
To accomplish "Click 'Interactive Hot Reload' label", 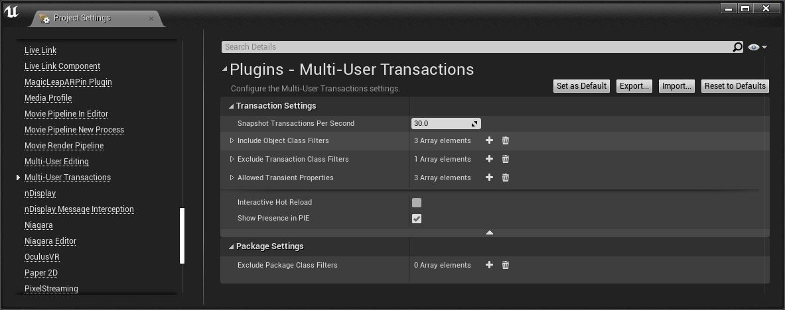I will tap(274, 203).
